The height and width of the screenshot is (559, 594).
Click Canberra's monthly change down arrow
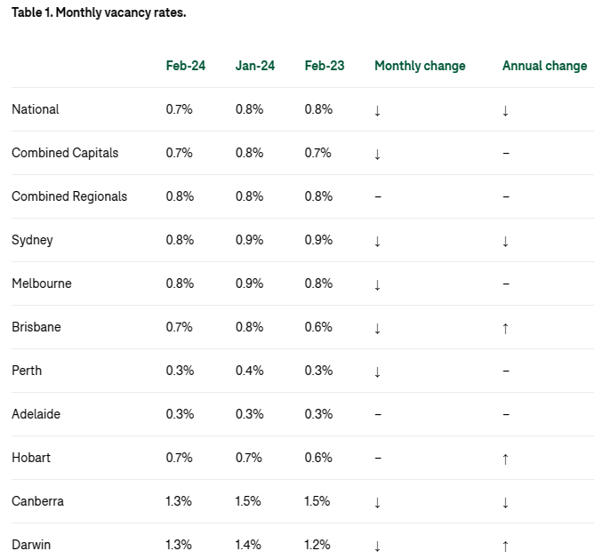click(x=377, y=502)
